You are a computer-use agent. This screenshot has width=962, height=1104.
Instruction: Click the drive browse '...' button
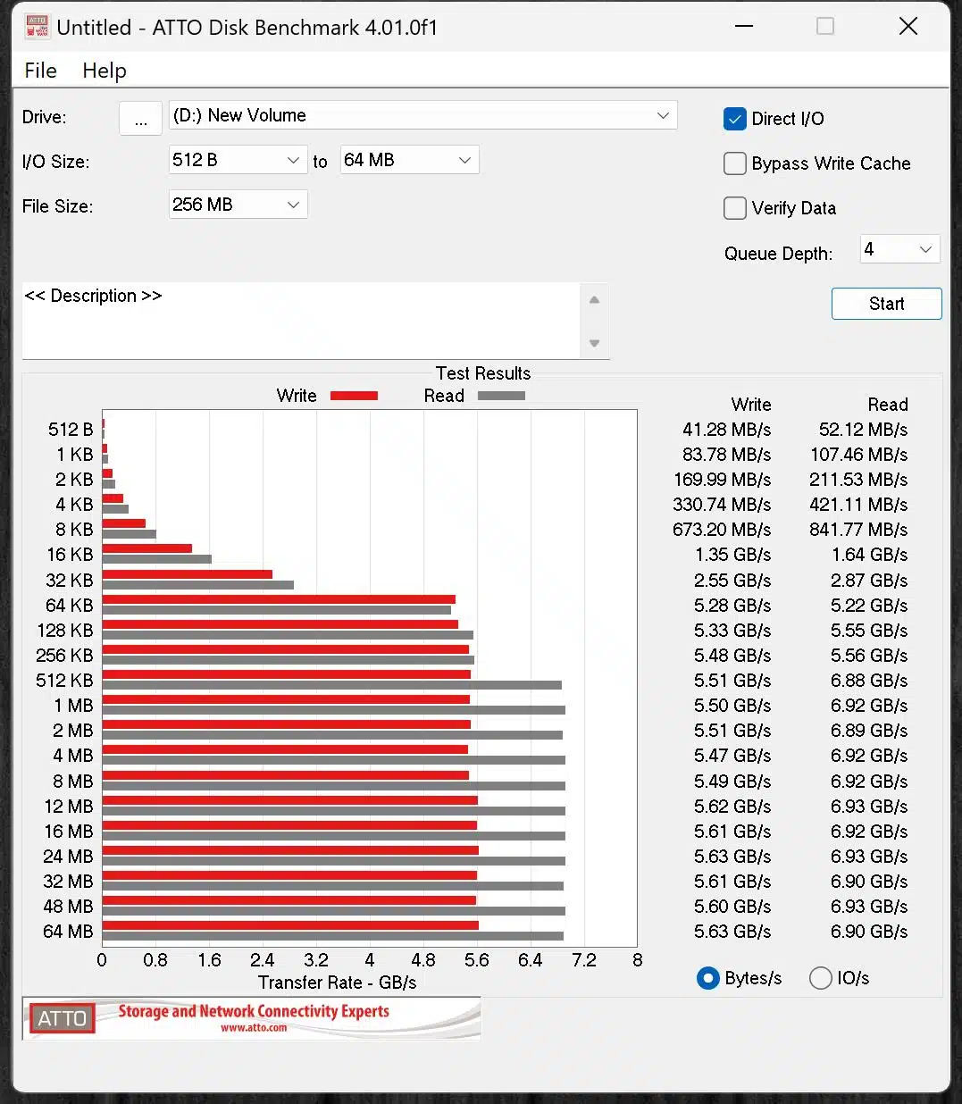pos(141,118)
